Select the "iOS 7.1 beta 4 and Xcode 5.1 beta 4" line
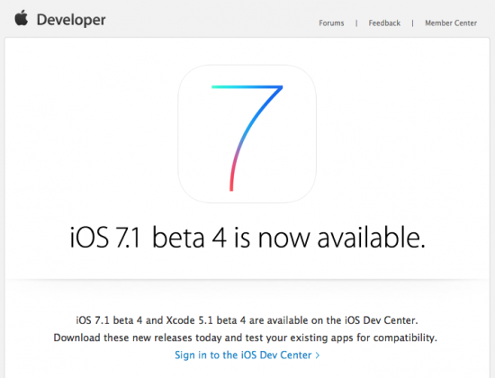The height and width of the screenshot is (378, 495). (x=247, y=320)
